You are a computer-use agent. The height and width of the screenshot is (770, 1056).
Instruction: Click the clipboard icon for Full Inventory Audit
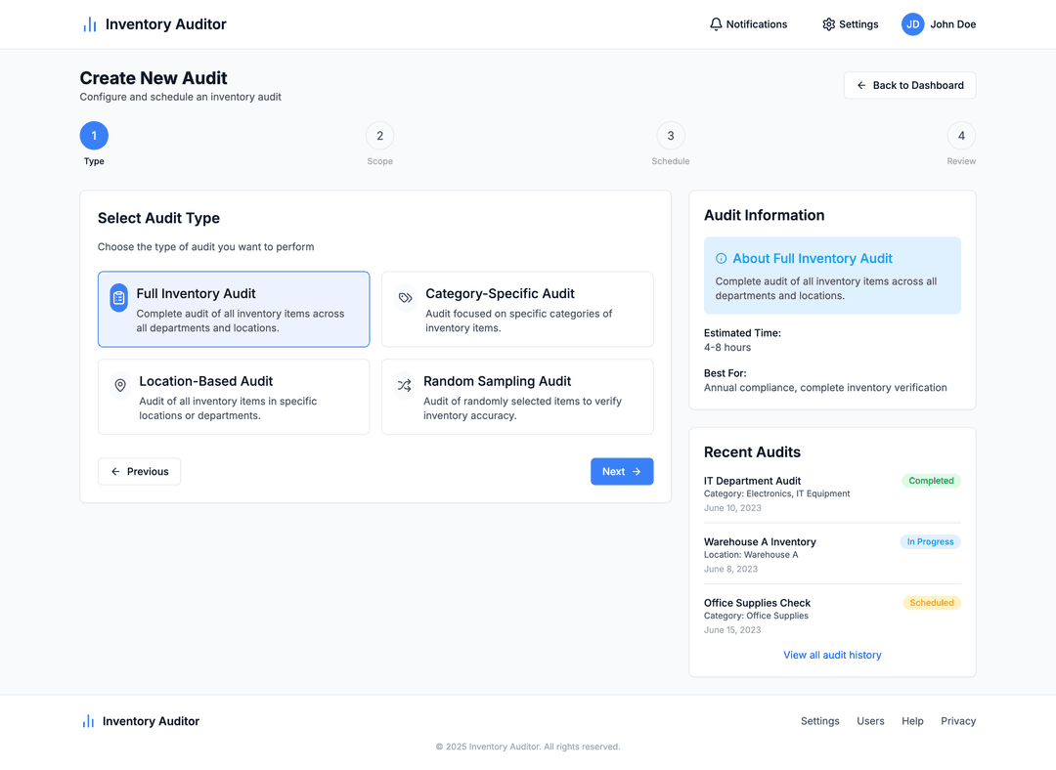(118, 298)
